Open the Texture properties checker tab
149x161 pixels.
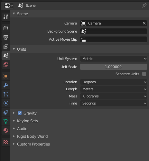click(x=6, y=142)
